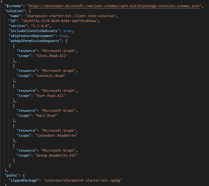This screenshot has width=209, height=186.
Task: Click the "Mail.Read" scope value
Action: (46, 115)
